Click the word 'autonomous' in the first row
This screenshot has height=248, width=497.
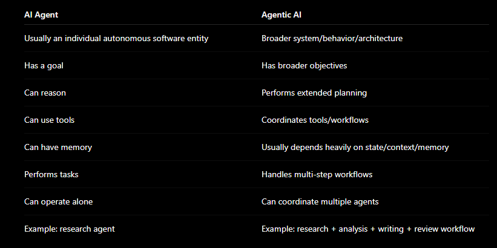[x=127, y=39]
